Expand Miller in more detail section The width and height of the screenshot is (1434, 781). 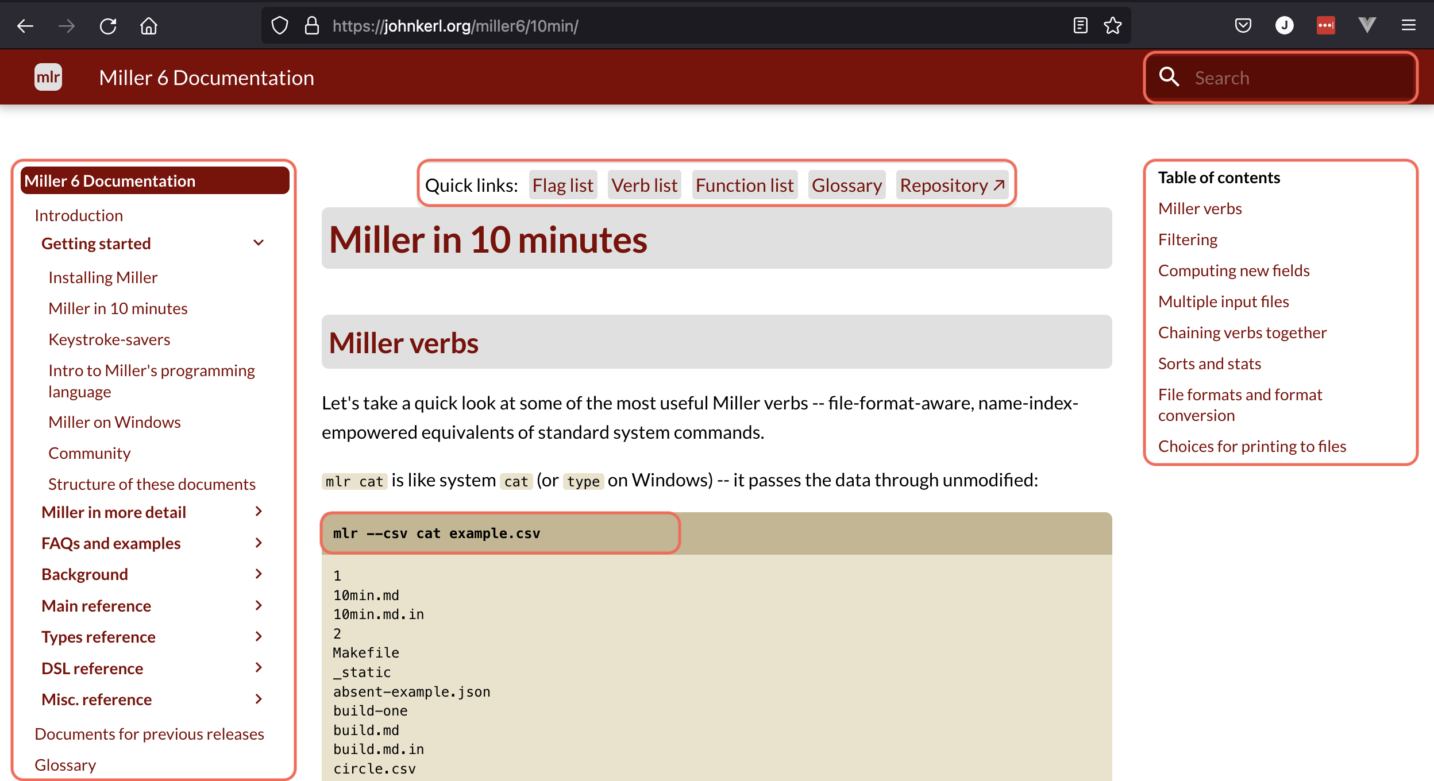[x=259, y=512]
